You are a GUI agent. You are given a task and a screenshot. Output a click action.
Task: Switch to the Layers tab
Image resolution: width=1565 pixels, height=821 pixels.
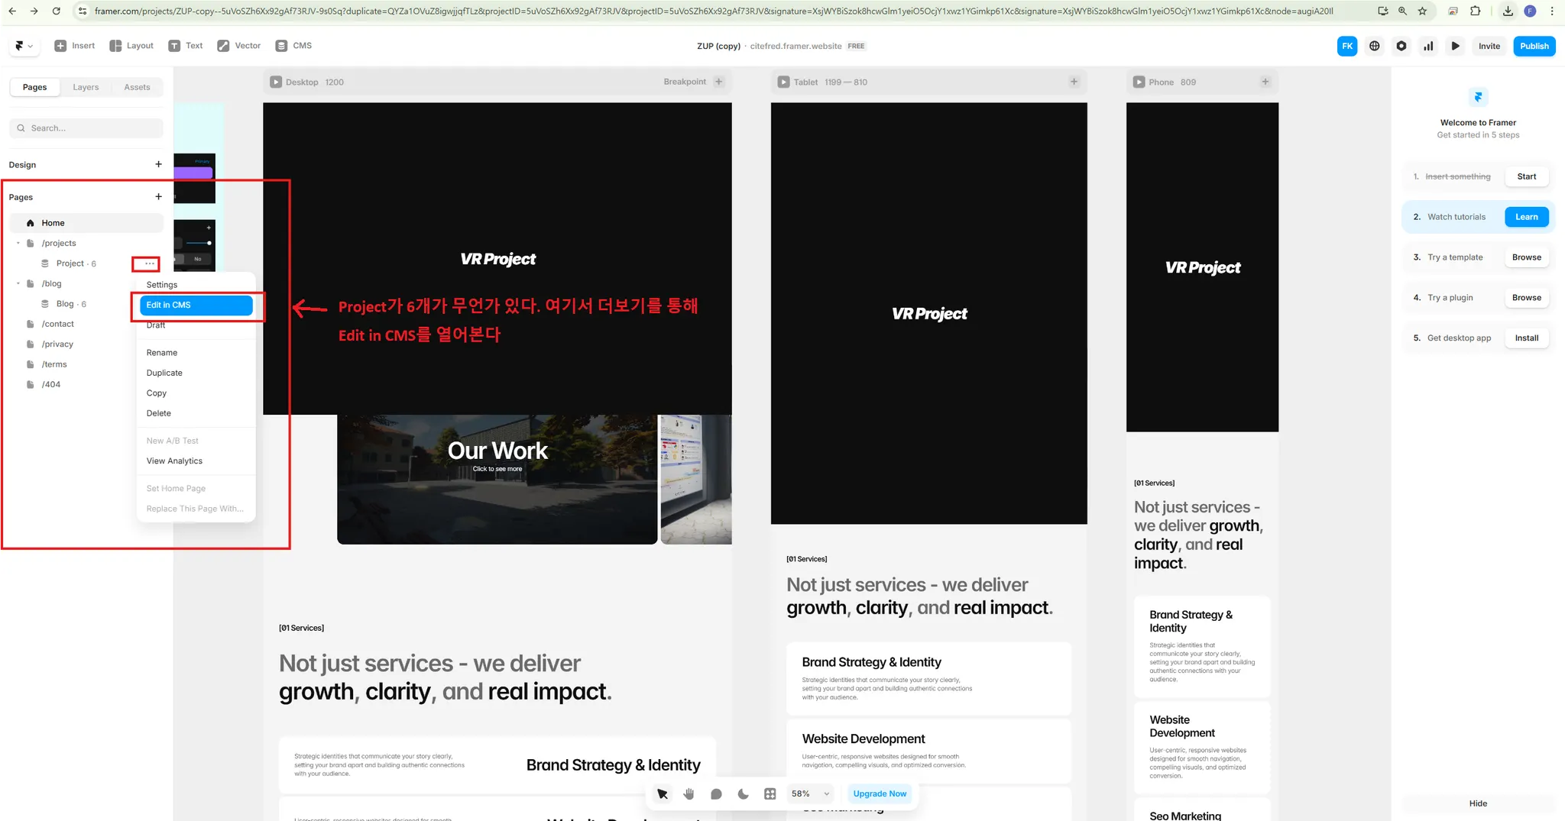pyautogui.click(x=86, y=87)
